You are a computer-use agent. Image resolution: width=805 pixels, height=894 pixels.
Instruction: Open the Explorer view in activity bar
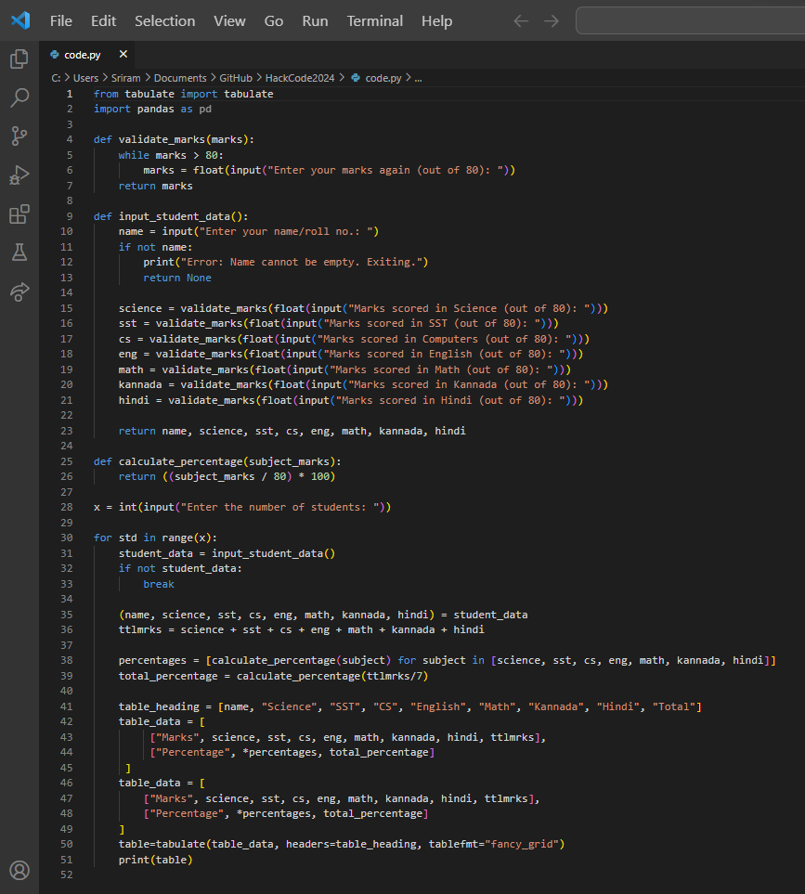(x=19, y=58)
